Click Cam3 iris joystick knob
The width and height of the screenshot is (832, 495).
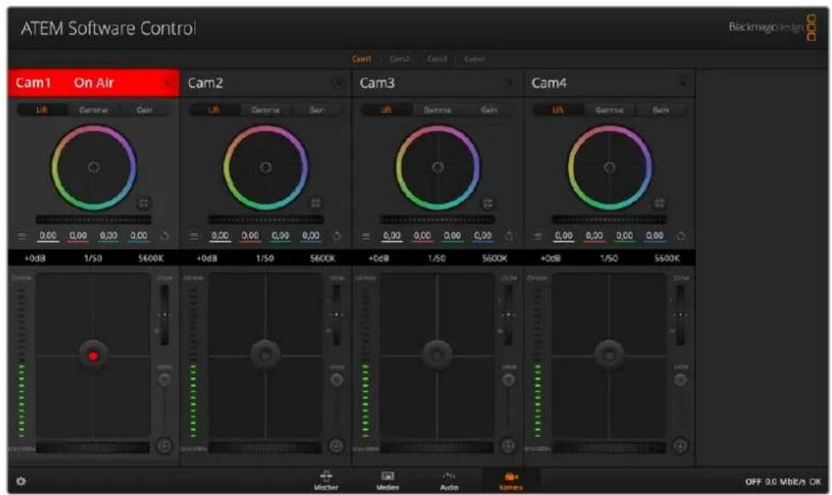click(x=437, y=354)
